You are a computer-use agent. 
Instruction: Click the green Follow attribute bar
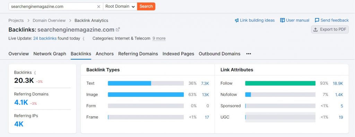tap(280, 83)
